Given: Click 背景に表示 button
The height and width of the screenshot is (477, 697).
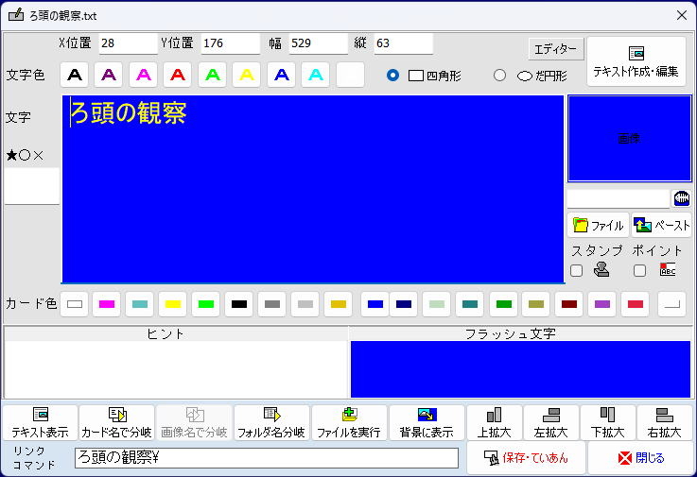Looking at the screenshot, I should (x=427, y=423).
